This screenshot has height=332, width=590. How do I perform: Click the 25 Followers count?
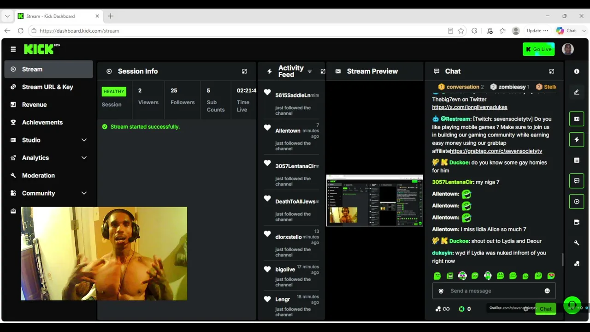(183, 96)
